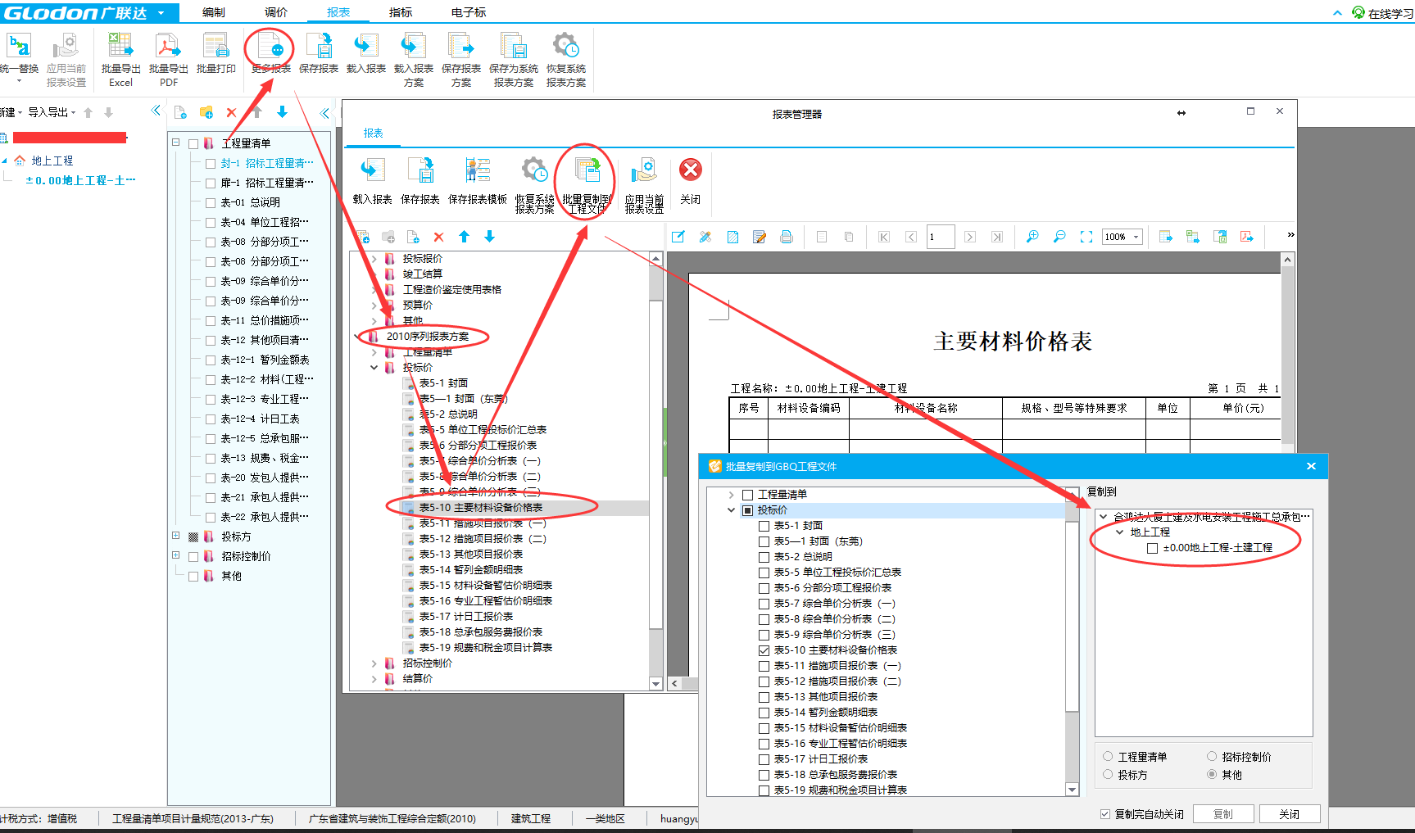Select the 报表 tab in 报表管理器
The width and height of the screenshot is (1415, 833).
(374, 133)
